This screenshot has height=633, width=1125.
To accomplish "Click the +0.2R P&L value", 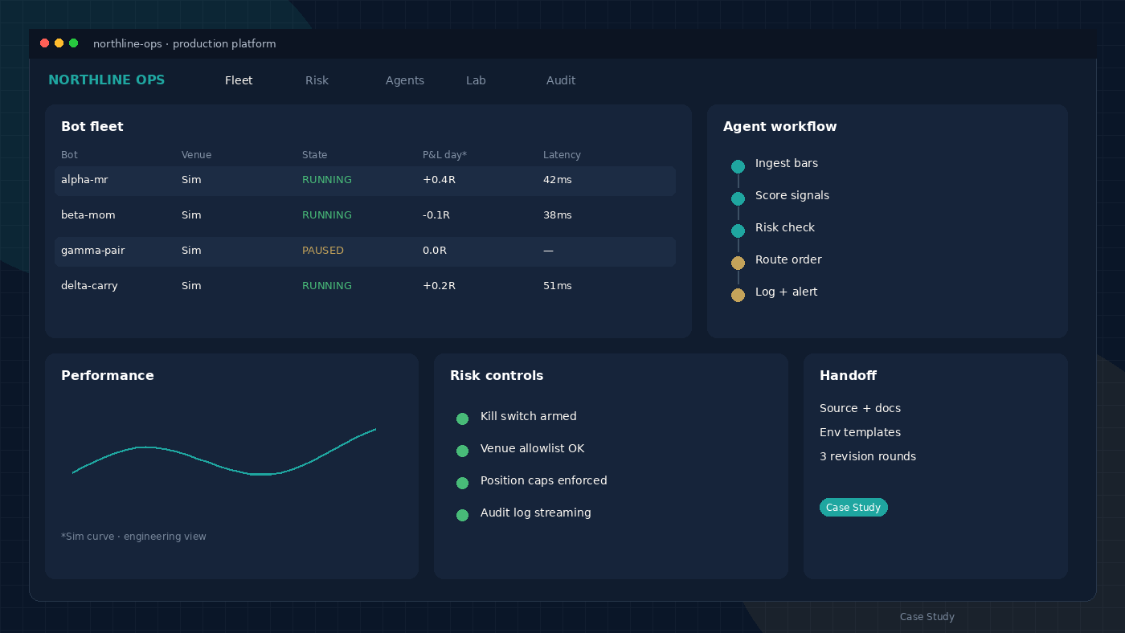I will 439,286.
